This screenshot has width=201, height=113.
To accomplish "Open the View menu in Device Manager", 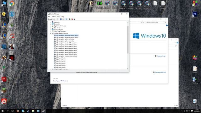I will [x=58, y=17].
